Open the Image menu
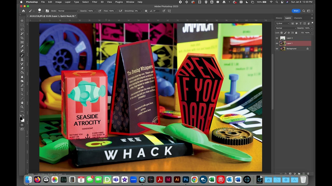The width and height of the screenshot is (332, 186). tap(58, 2)
